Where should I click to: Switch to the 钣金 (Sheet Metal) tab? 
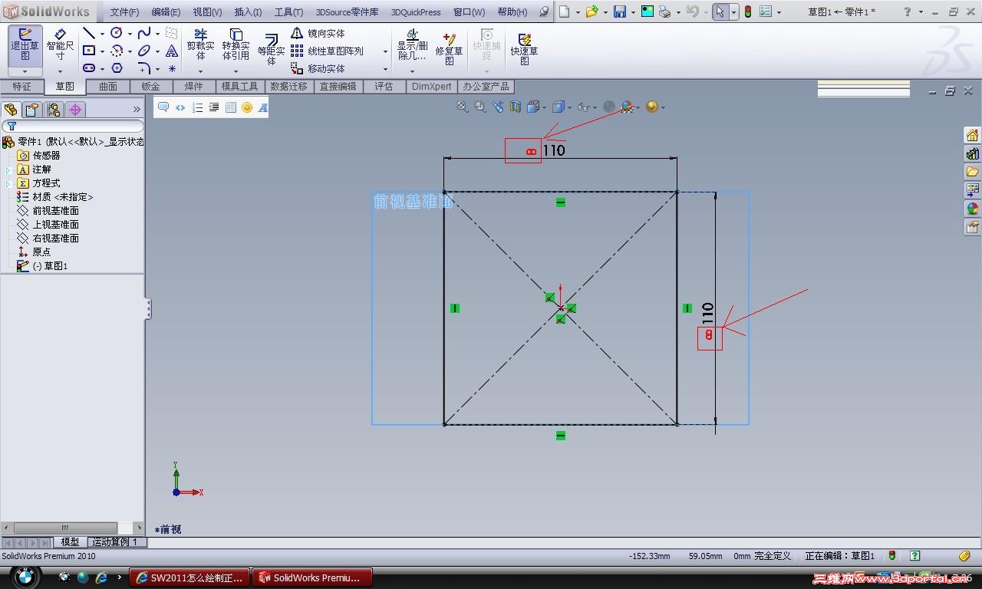(x=151, y=87)
